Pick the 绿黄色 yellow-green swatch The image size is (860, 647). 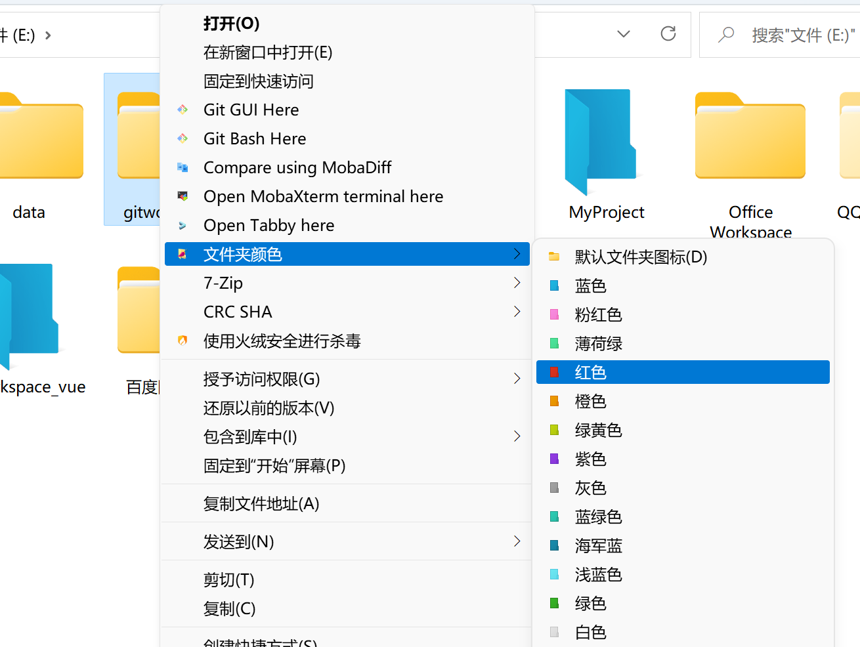(554, 430)
